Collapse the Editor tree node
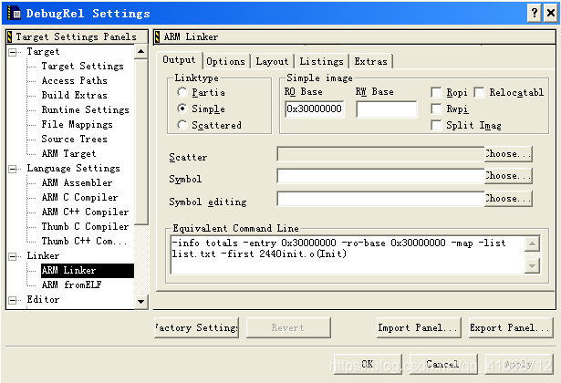The height and width of the screenshot is (383, 561). pos(13,300)
